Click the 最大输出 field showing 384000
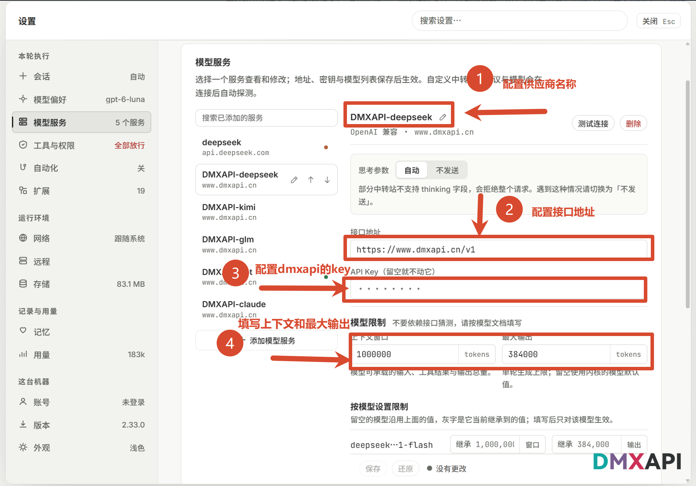Viewport: 696px width, 486px height. [x=556, y=354]
